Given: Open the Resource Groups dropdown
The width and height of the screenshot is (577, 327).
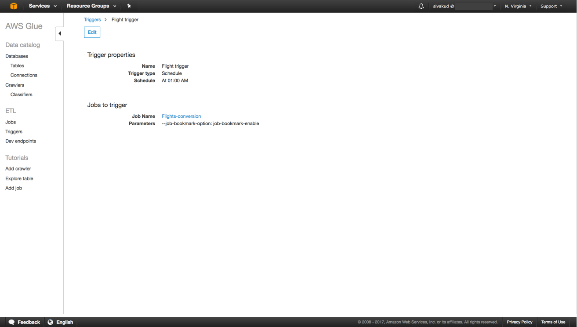Looking at the screenshot, I should [91, 6].
